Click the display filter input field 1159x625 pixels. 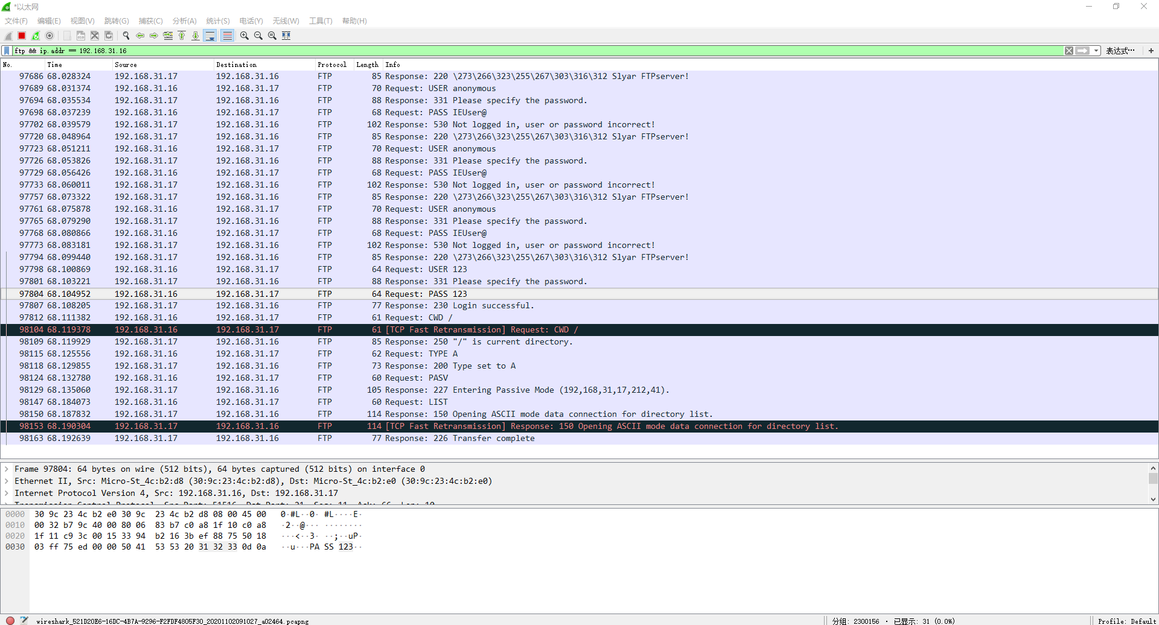tap(537, 51)
